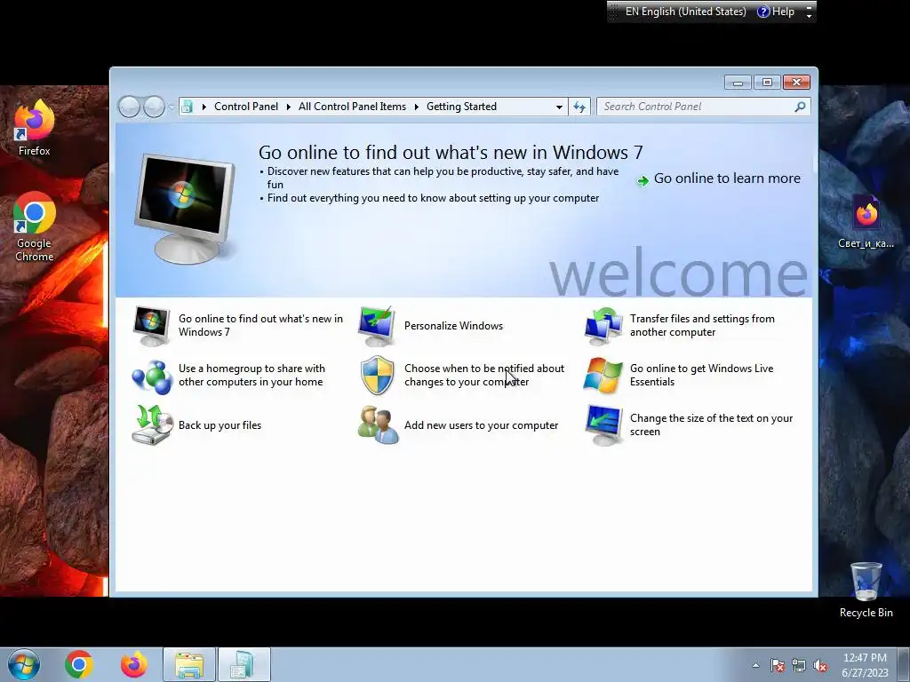
Task: Expand the arrow after Control Panel breadcrumb
Action: pos(288,107)
